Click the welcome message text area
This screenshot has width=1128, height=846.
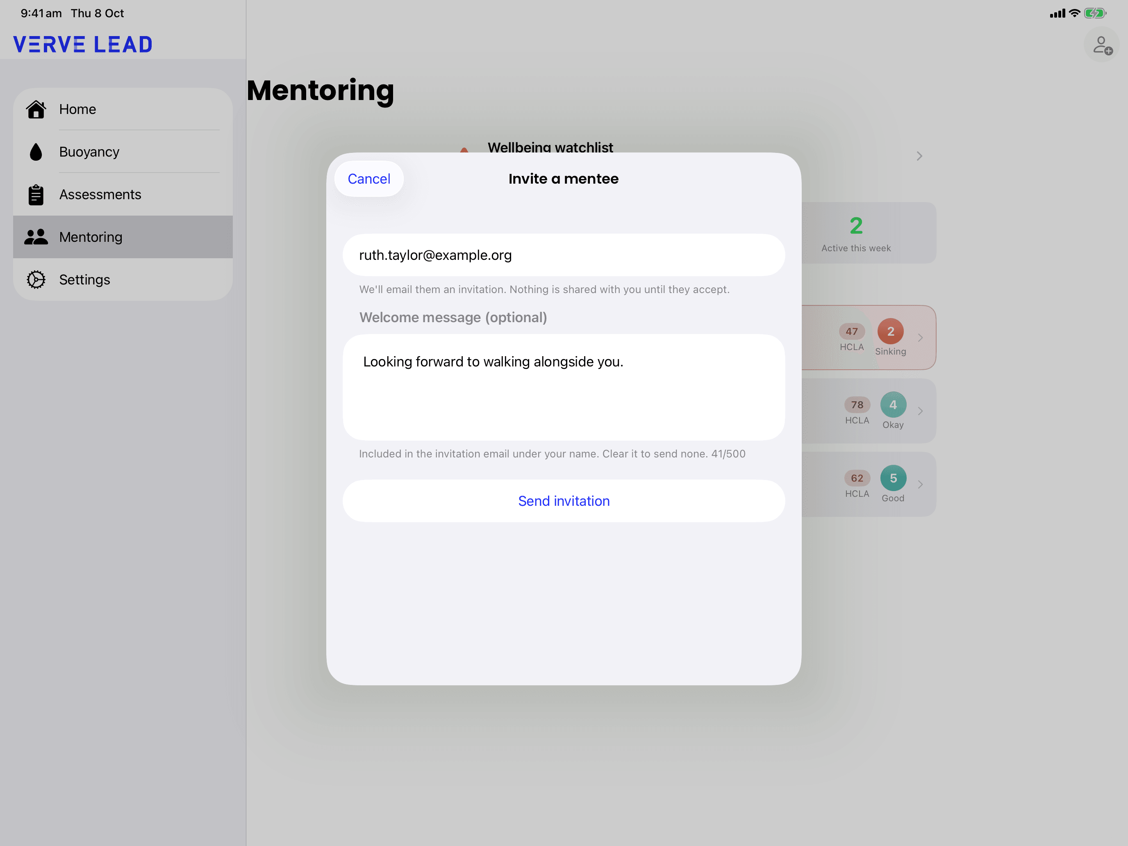pos(564,388)
